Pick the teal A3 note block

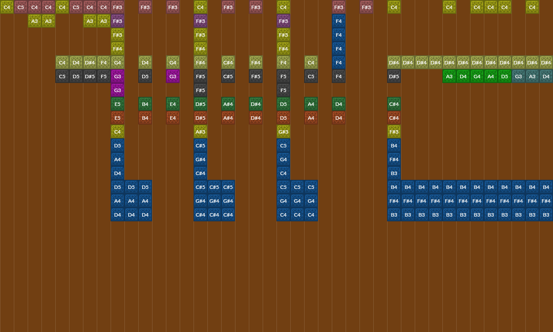532,77
